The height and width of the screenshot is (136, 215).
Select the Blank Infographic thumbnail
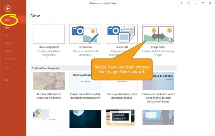point(49,34)
